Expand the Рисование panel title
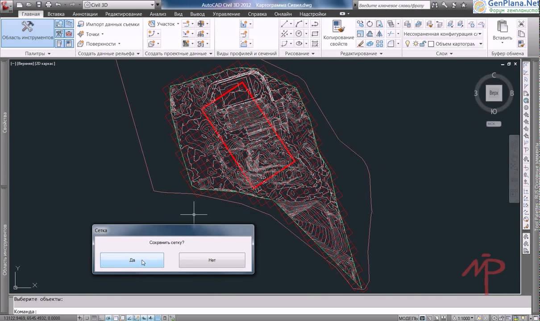The image size is (540, 321). [x=300, y=53]
